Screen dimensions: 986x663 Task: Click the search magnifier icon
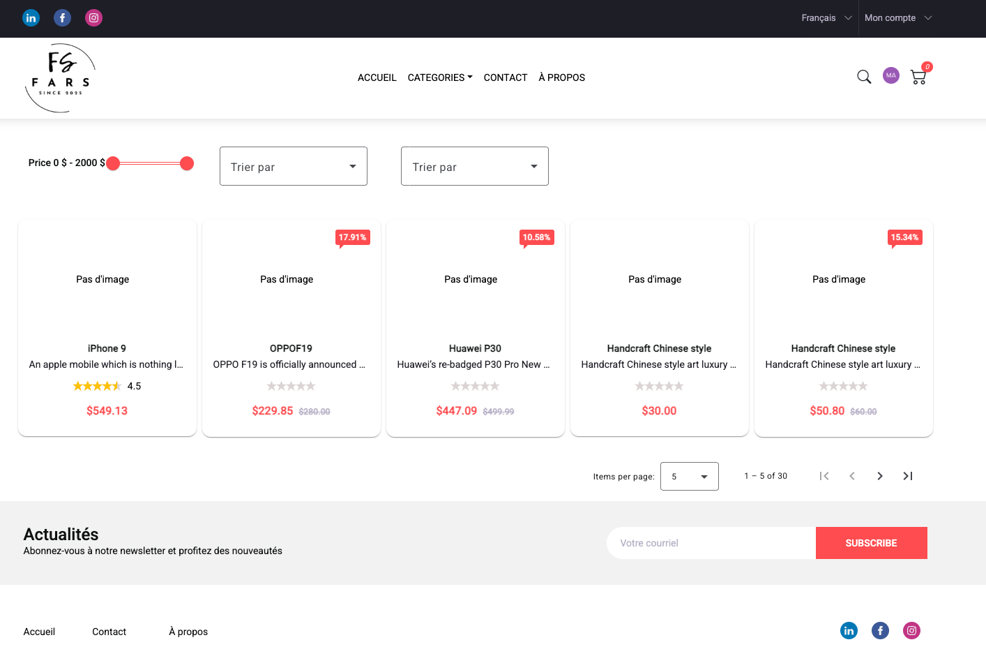tap(864, 77)
